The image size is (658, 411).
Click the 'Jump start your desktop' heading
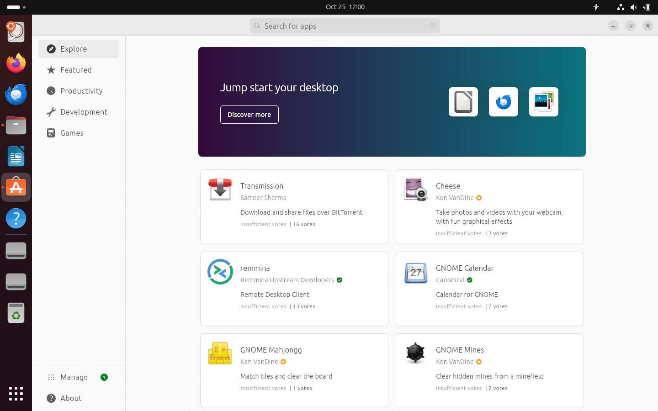279,87
